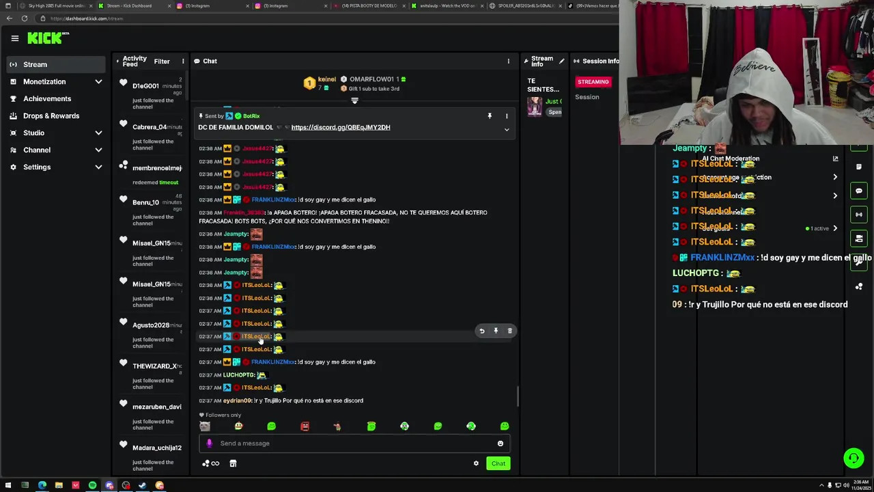Image resolution: width=874 pixels, height=492 pixels.
Task: Click the red STREAMING status badge
Action: [593, 82]
